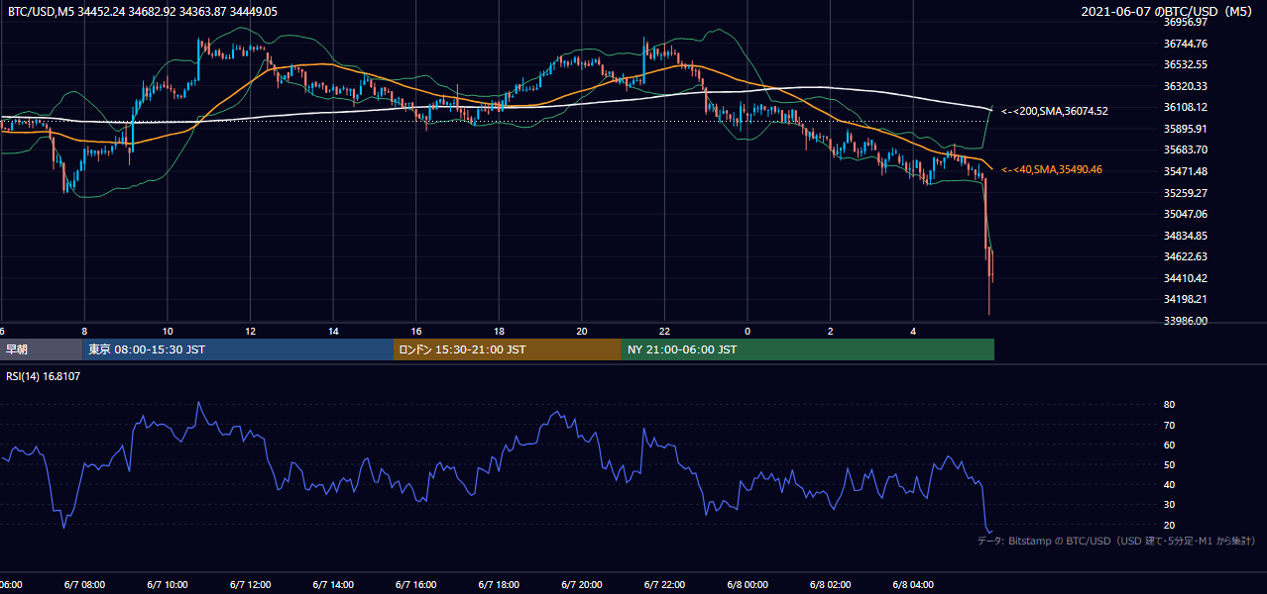Select the 200 SMA label 36074.52
This screenshot has height=594, width=1267.
(x=1055, y=111)
